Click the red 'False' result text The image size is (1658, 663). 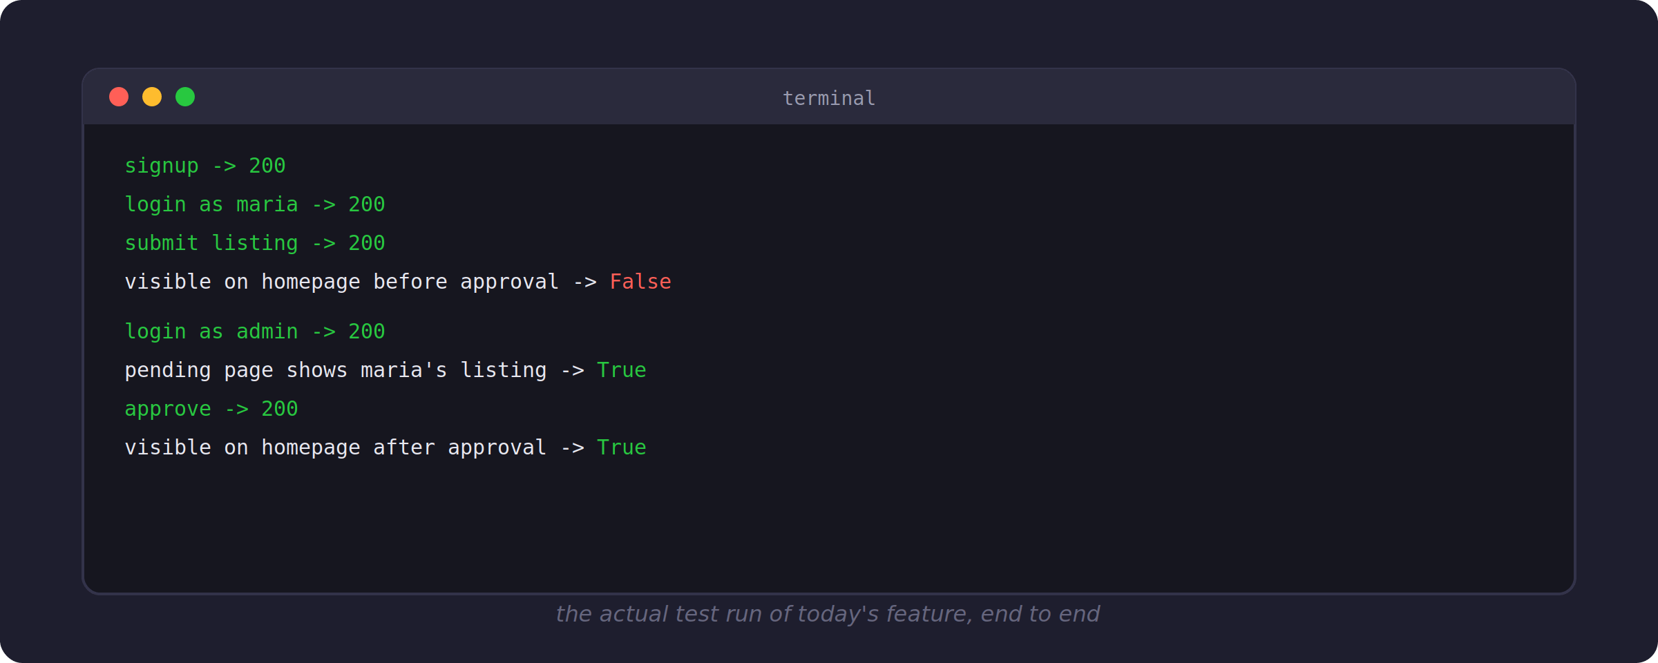(640, 282)
